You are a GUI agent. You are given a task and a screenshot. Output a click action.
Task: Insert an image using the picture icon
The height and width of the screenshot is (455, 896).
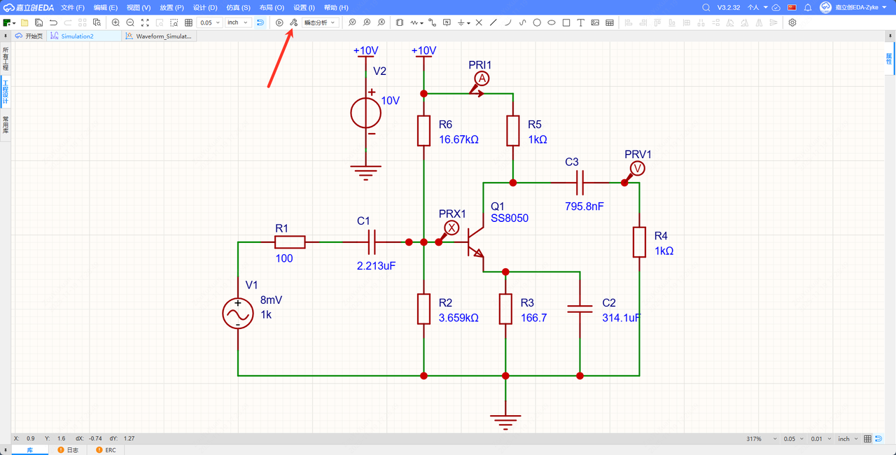tap(595, 22)
